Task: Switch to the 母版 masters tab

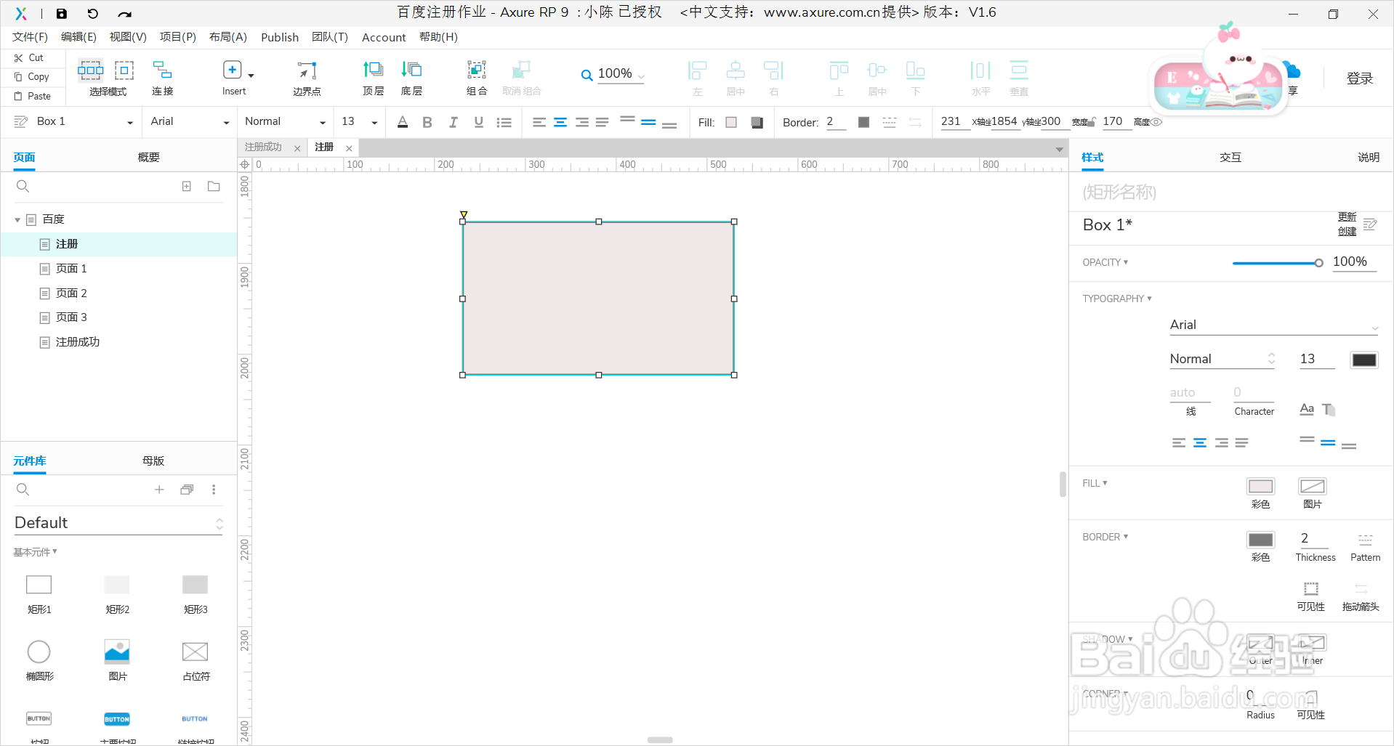Action: [153, 461]
